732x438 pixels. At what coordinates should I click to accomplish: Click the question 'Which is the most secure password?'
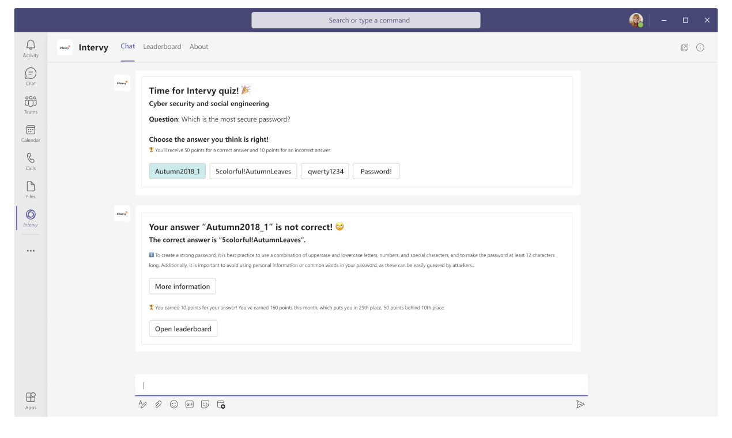(x=236, y=119)
